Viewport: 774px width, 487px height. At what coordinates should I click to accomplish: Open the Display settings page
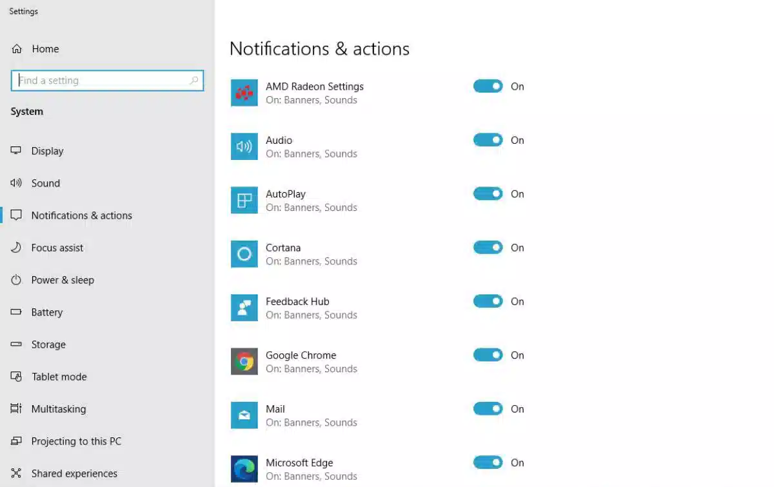tap(47, 151)
